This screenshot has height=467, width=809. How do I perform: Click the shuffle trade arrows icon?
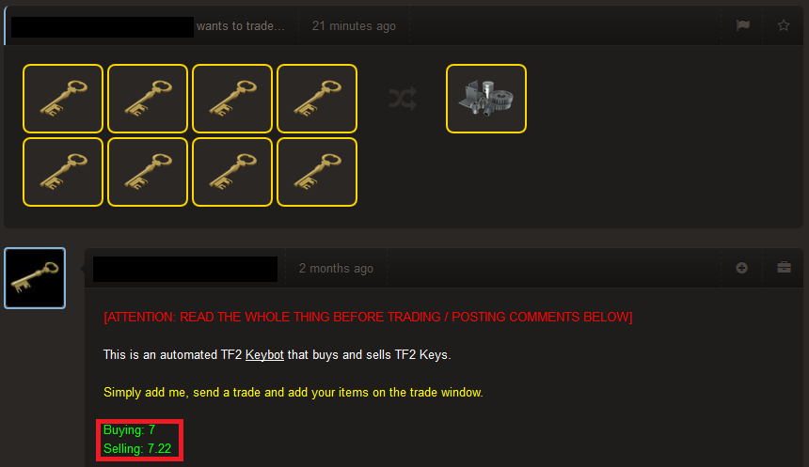click(403, 99)
